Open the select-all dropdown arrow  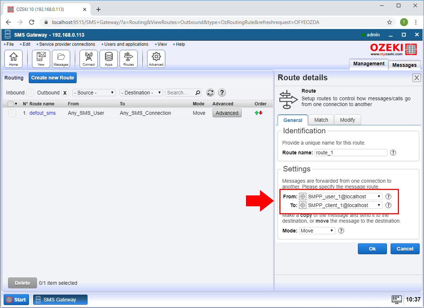click(16, 104)
